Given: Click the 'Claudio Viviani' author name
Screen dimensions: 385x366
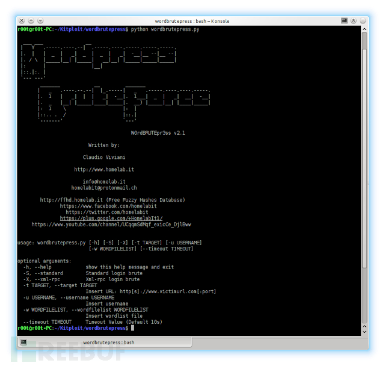Looking at the screenshot, I should click(x=104, y=157).
